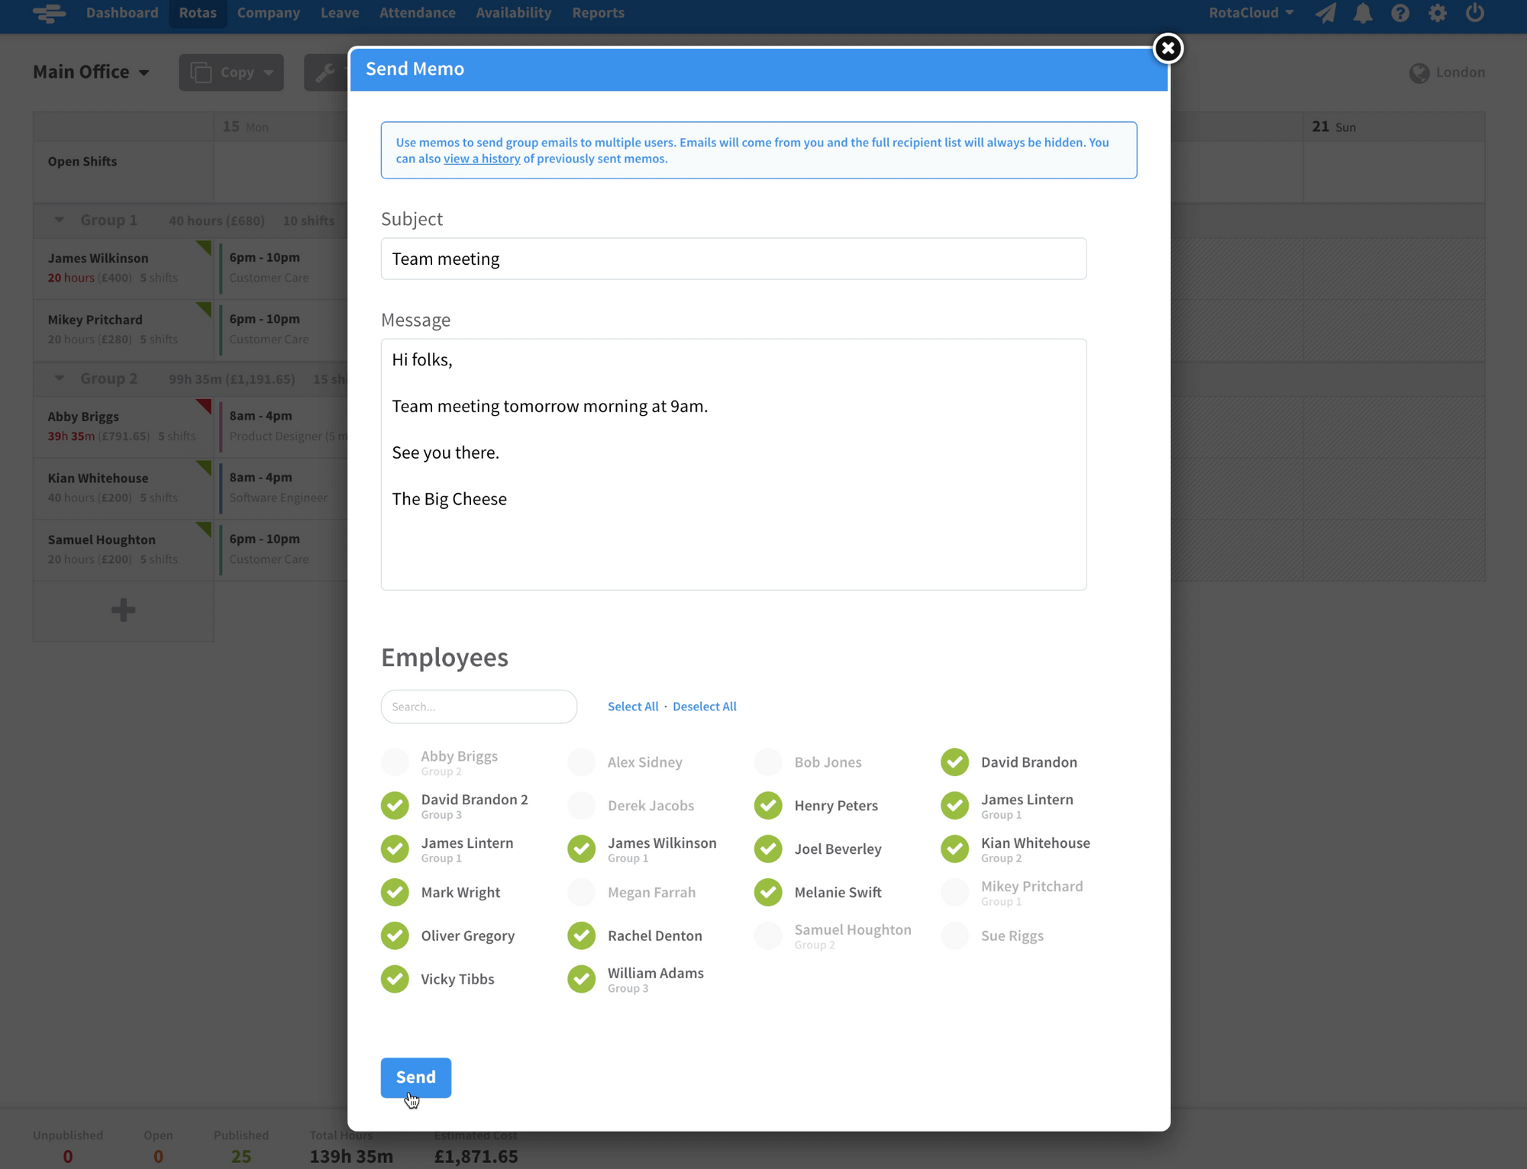1527x1169 pixels.
Task: Open the notifications bell icon
Action: (x=1363, y=13)
